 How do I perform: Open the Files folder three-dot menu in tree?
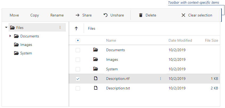[60, 28]
